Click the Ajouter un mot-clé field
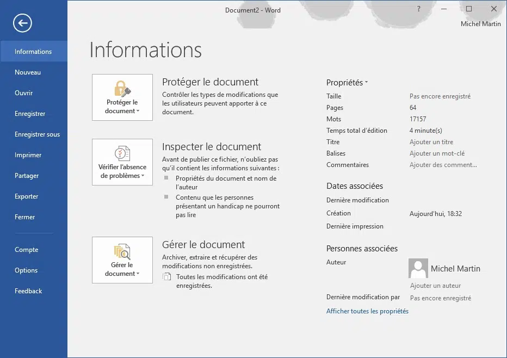 pos(437,153)
